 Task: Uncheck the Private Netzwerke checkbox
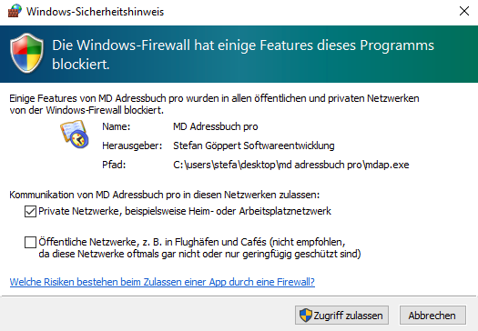coord(30,211)
